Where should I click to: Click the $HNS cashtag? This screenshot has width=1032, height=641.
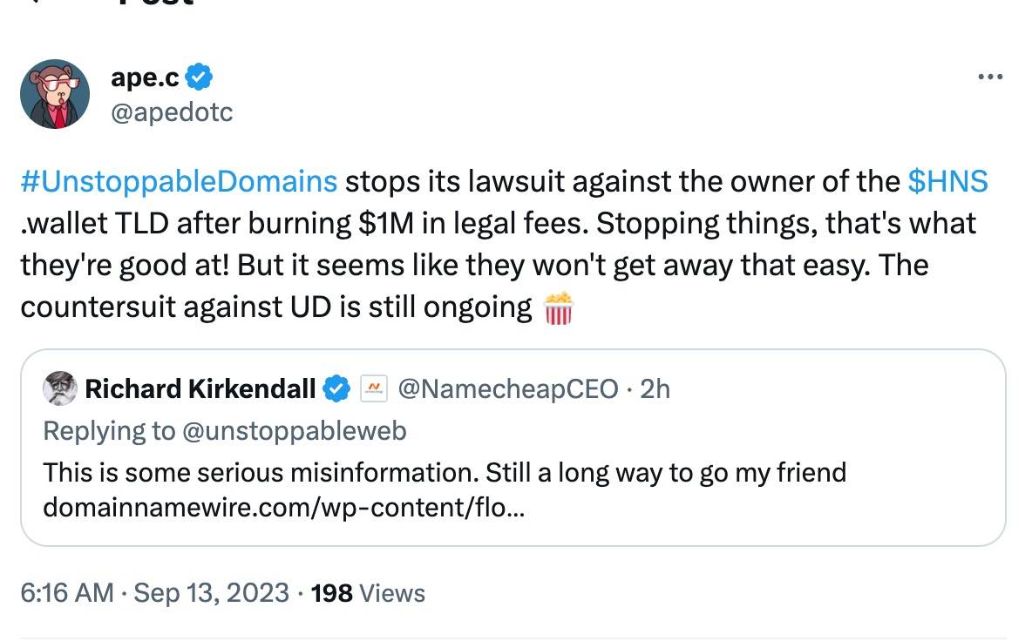947,181
